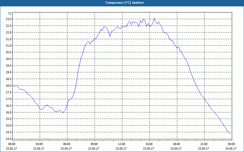Viewport: 244px width, 152px height.
Task: Click the 16,0 y-axis label
Action: [x=9, y=112]
